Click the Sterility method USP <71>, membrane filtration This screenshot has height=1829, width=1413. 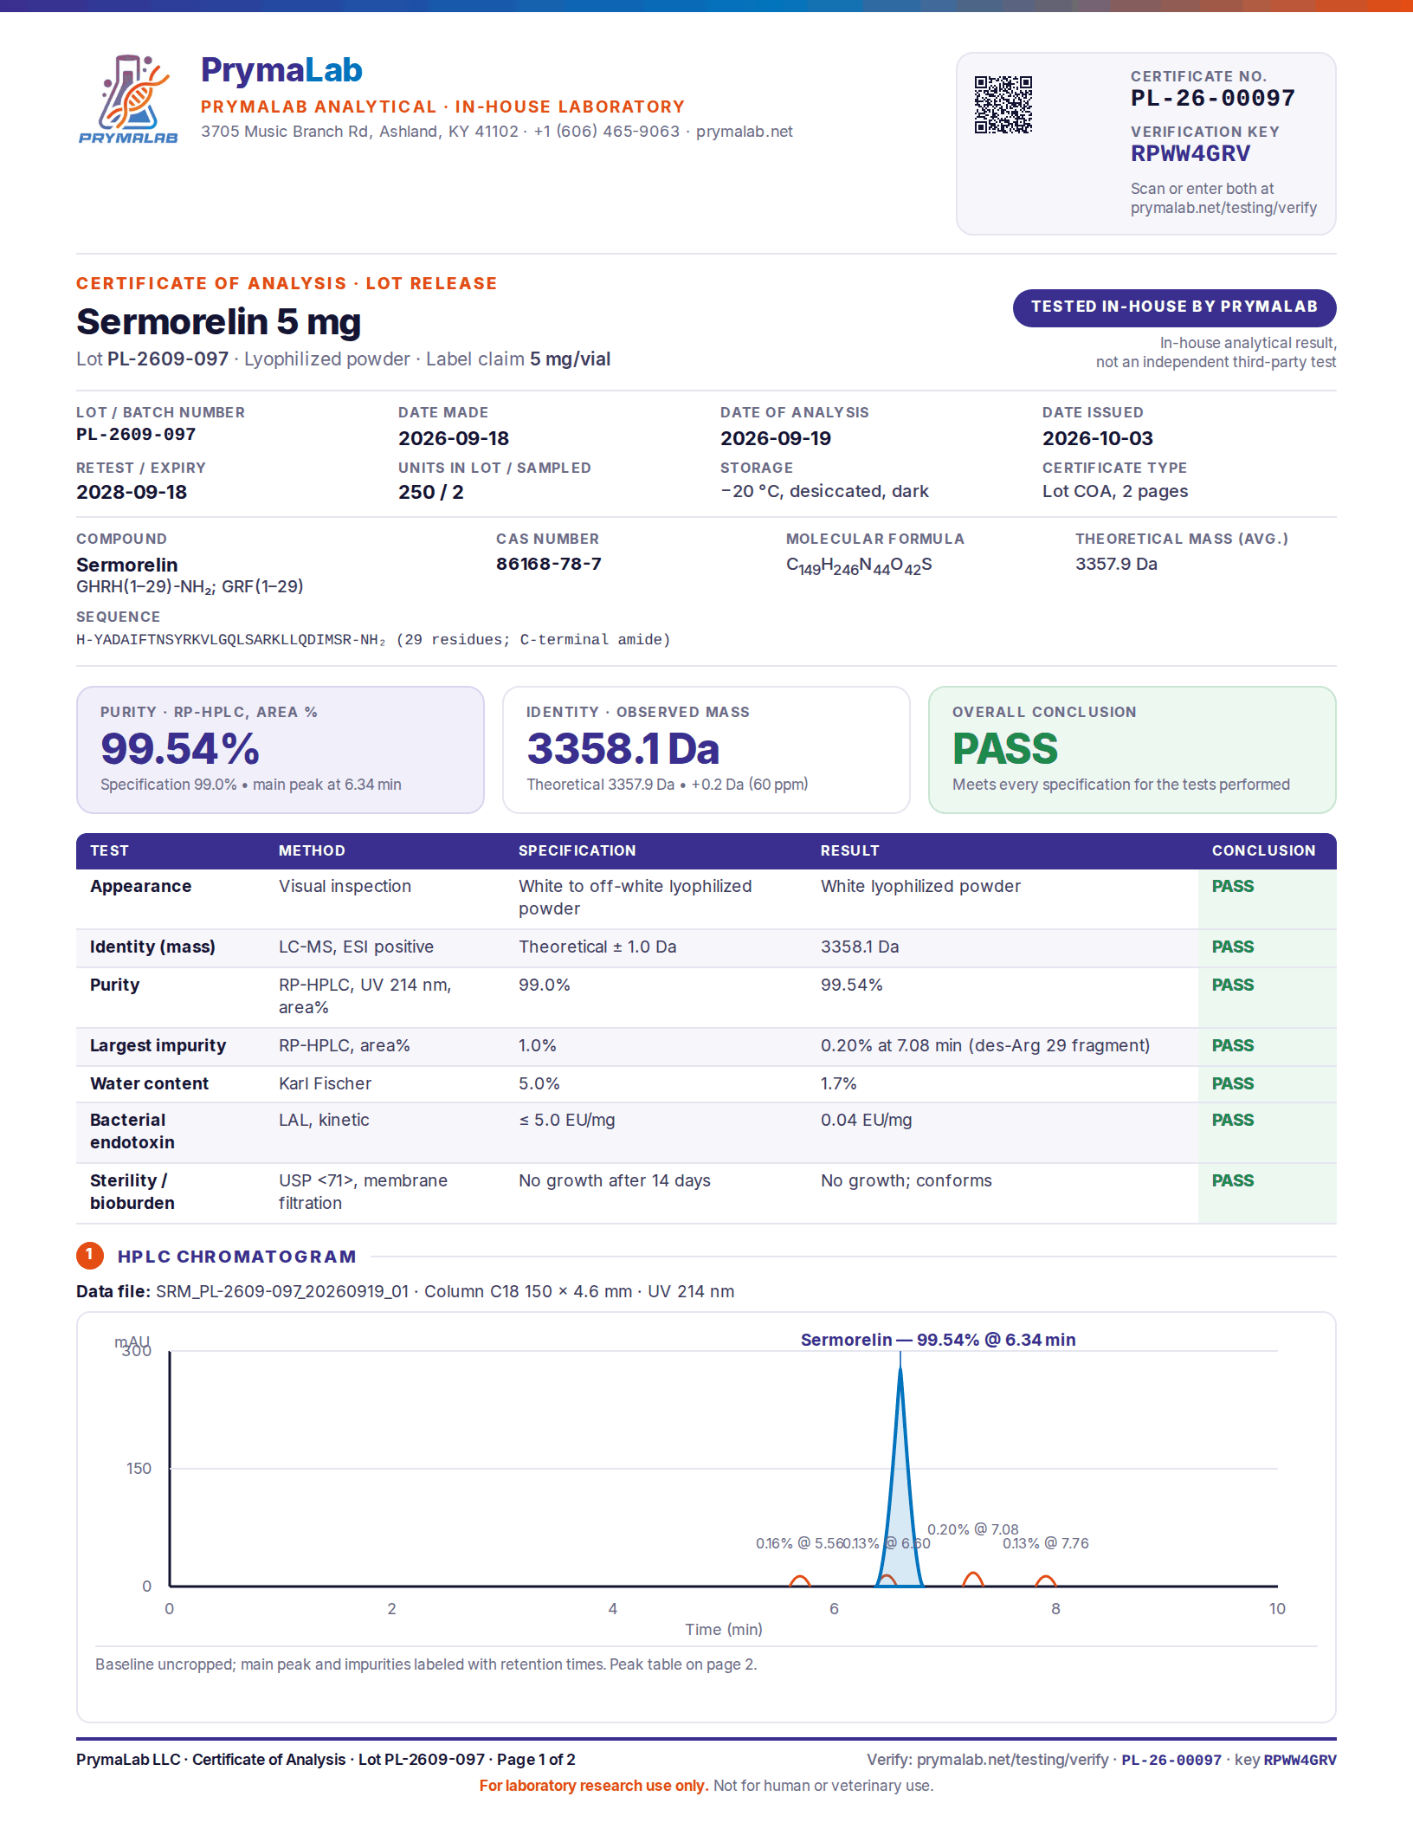click(x=364, y=1192)
